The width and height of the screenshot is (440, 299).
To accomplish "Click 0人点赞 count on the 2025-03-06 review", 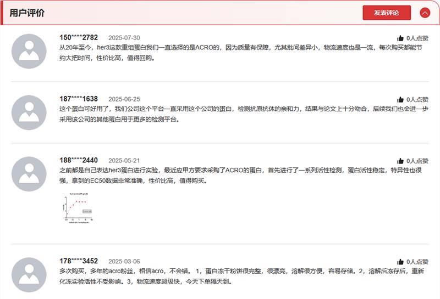I will (417, 262).
